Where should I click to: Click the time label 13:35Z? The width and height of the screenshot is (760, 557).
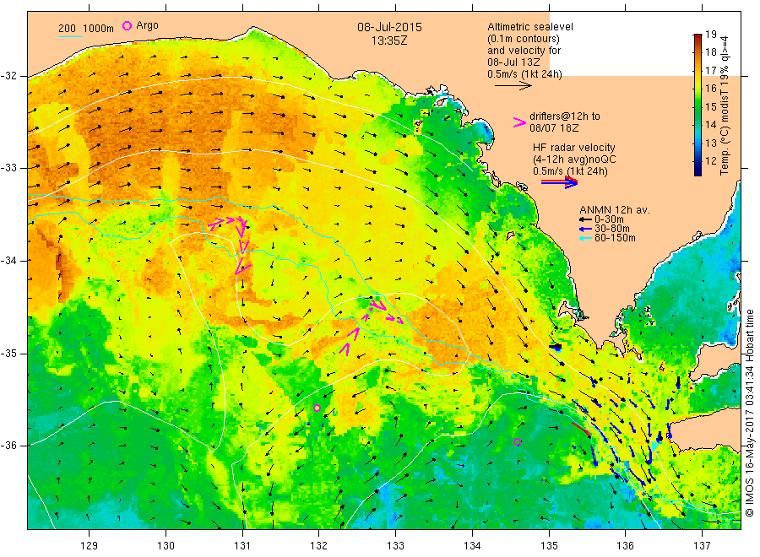[389, 41]
